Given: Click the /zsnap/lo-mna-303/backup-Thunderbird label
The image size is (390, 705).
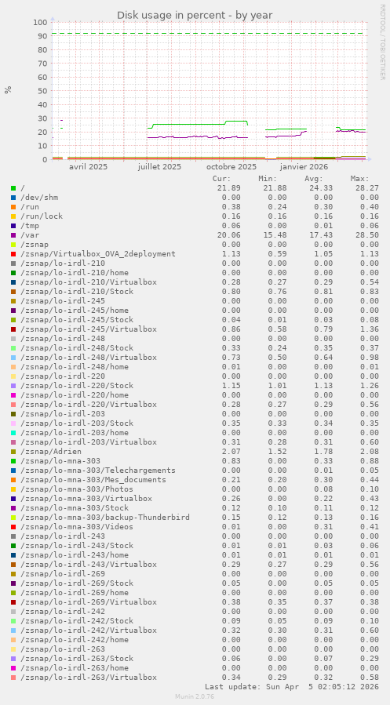Looking at the screenshot, I should 105,517.
